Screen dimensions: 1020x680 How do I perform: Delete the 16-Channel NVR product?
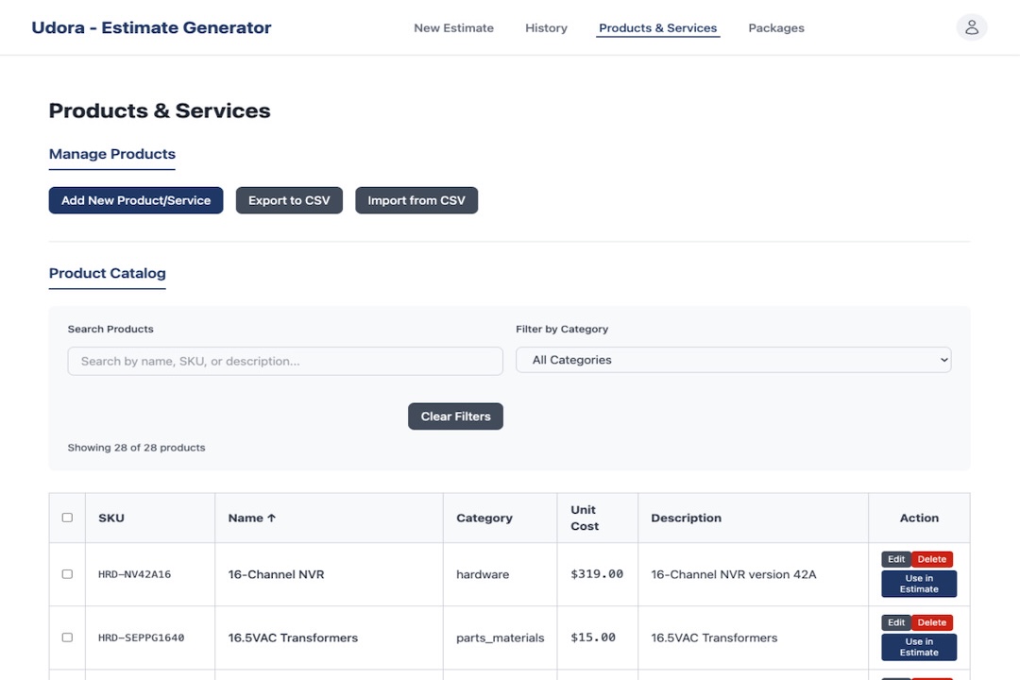tap(931, 559)
